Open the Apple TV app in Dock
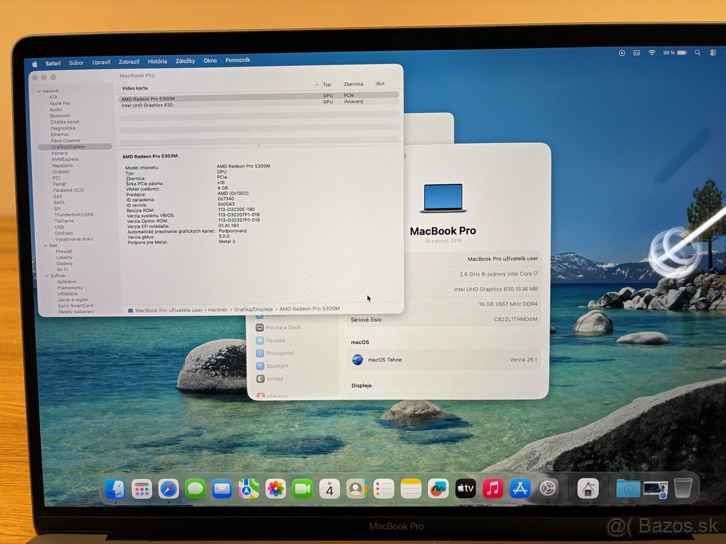Screen dimensions: 726x544 (465, 488)
